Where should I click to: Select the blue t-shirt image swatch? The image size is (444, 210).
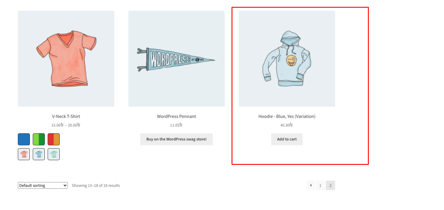coord(39,154)
